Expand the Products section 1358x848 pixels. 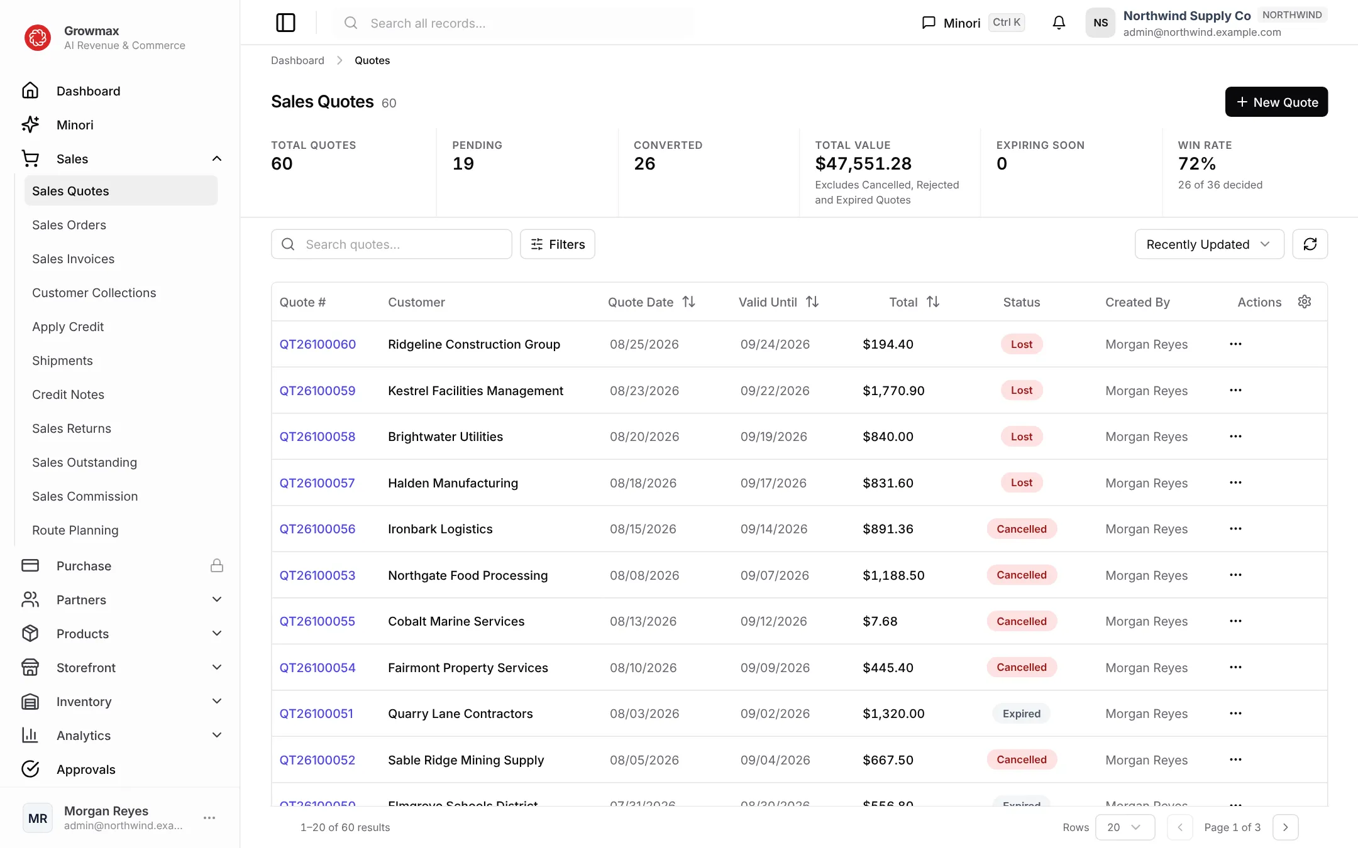point(217,633)
